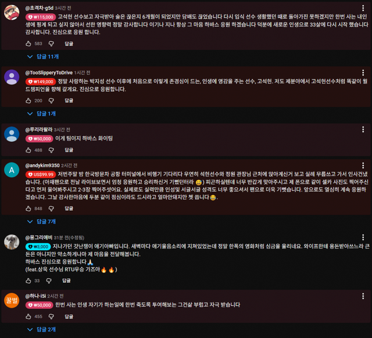This screenshot has height=338, width=372.
Task: Dislike the @TooSlipperyToDrive comment
Action: 51,100
